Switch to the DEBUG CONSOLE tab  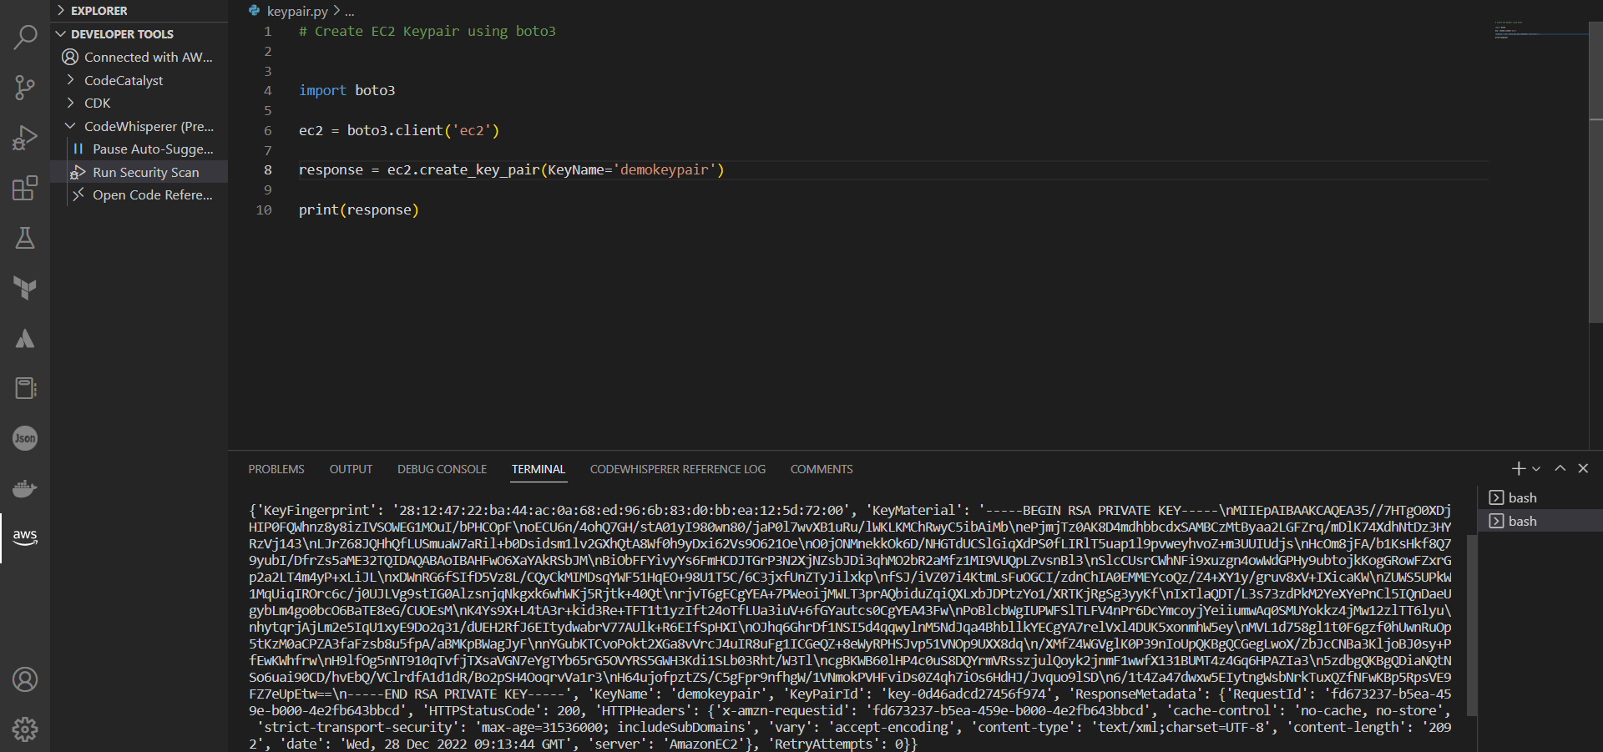tap(442, 469)
